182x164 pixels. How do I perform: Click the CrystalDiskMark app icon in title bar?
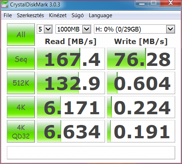5,4
